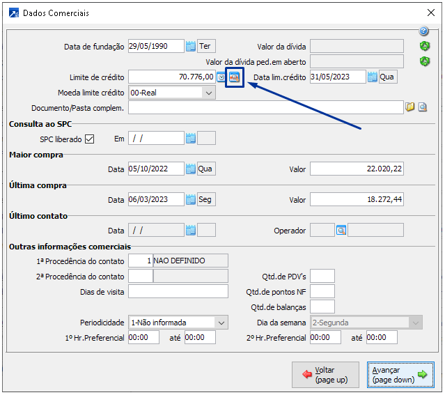Open folder icon for Documento/Pasta complem.

(x=410, y=108)
